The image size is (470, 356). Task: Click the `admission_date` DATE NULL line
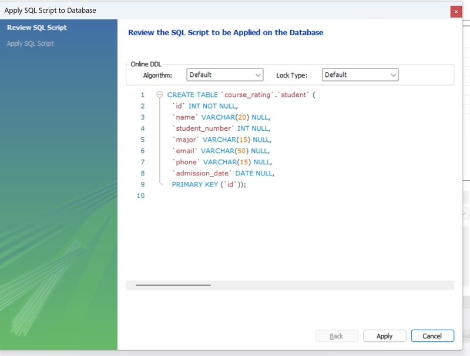click(x=223, y=173)
